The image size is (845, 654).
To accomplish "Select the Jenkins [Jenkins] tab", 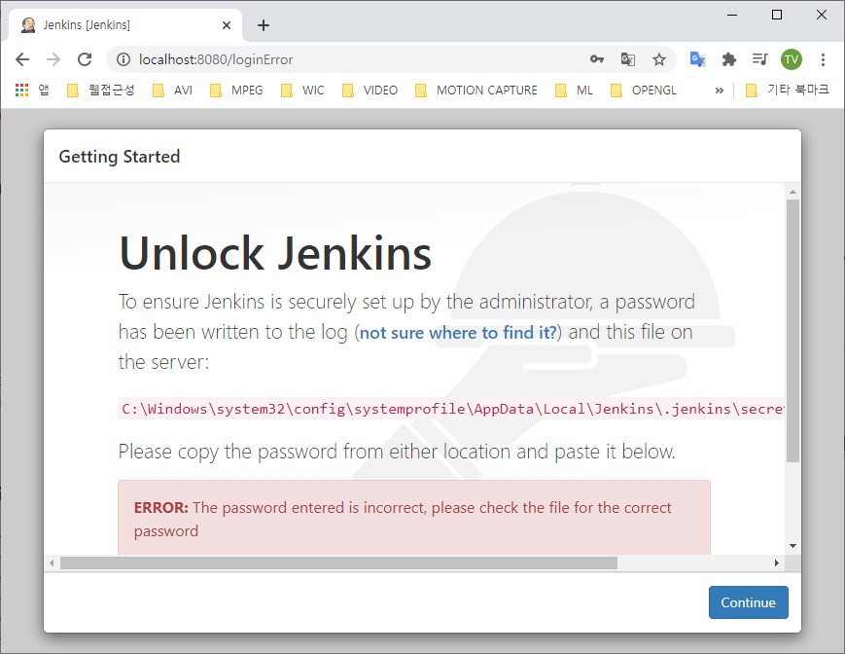I will (x=125, y=24).
